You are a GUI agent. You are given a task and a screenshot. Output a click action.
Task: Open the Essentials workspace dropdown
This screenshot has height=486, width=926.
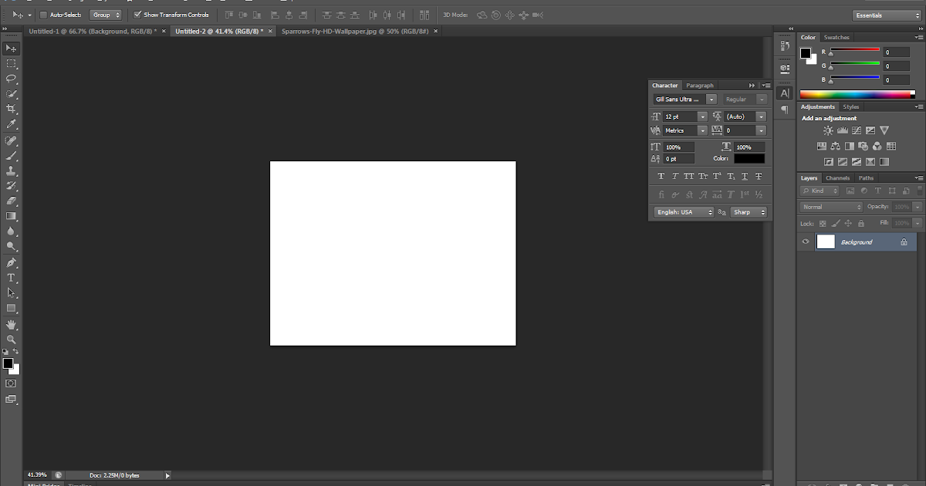886,15
